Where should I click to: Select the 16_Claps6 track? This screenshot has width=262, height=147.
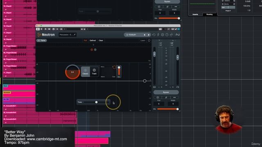point(7,26)
